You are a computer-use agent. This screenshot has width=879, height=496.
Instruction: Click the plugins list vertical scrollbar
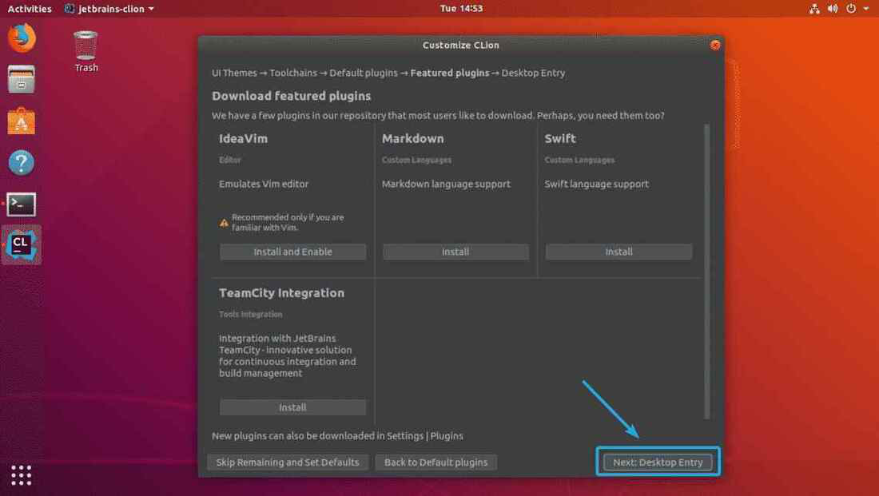[x=706, y=272]
